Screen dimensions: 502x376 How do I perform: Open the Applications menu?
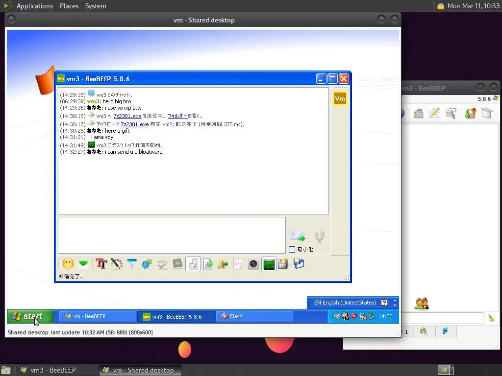(x=35, y=6)
